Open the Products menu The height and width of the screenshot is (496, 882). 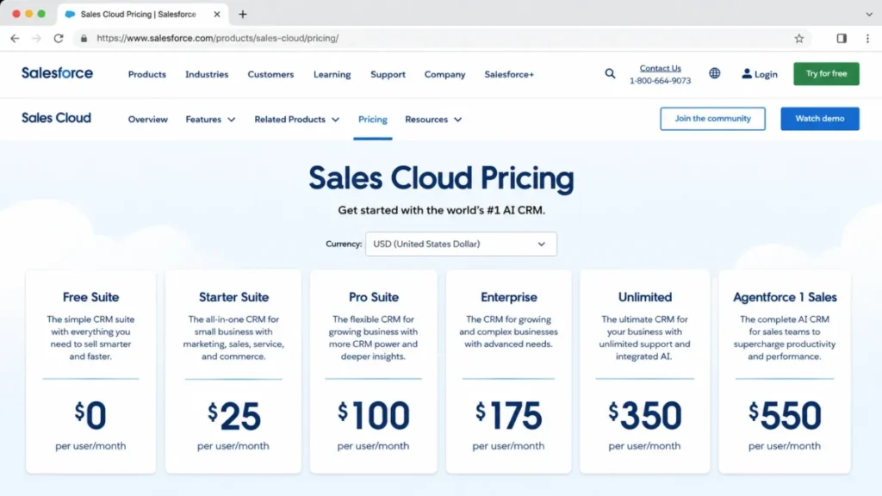146,74
